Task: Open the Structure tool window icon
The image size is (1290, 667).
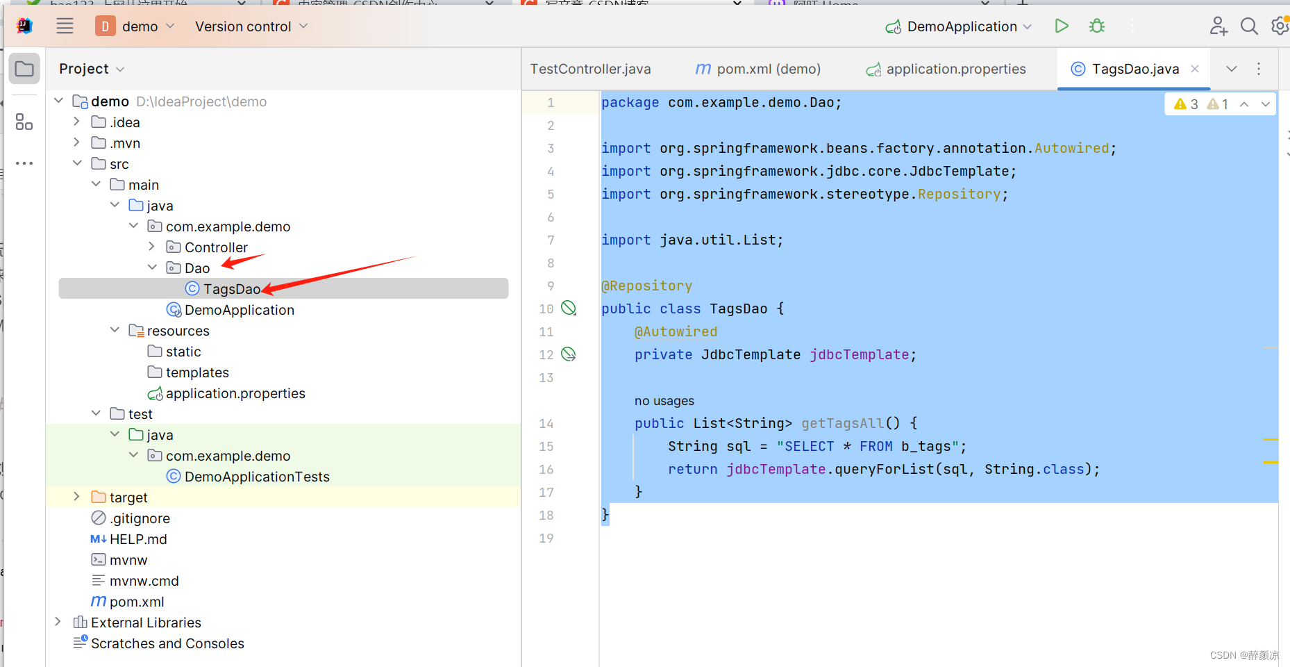Action: click(x=24, y=122)
